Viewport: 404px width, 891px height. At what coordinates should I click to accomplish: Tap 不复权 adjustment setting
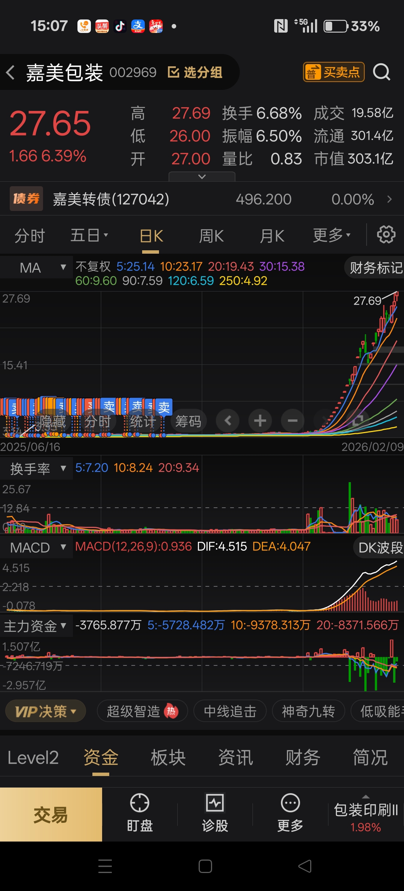[x=93, y=266]
